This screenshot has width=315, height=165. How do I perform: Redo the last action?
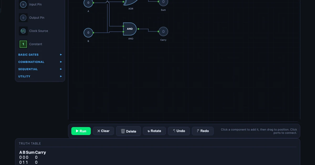point(203,131)
